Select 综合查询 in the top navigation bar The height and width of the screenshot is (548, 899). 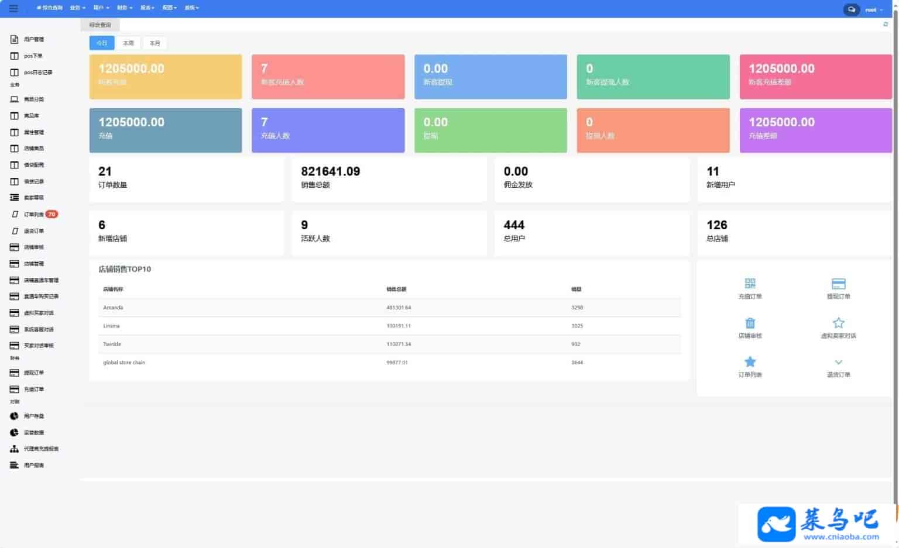49,8
